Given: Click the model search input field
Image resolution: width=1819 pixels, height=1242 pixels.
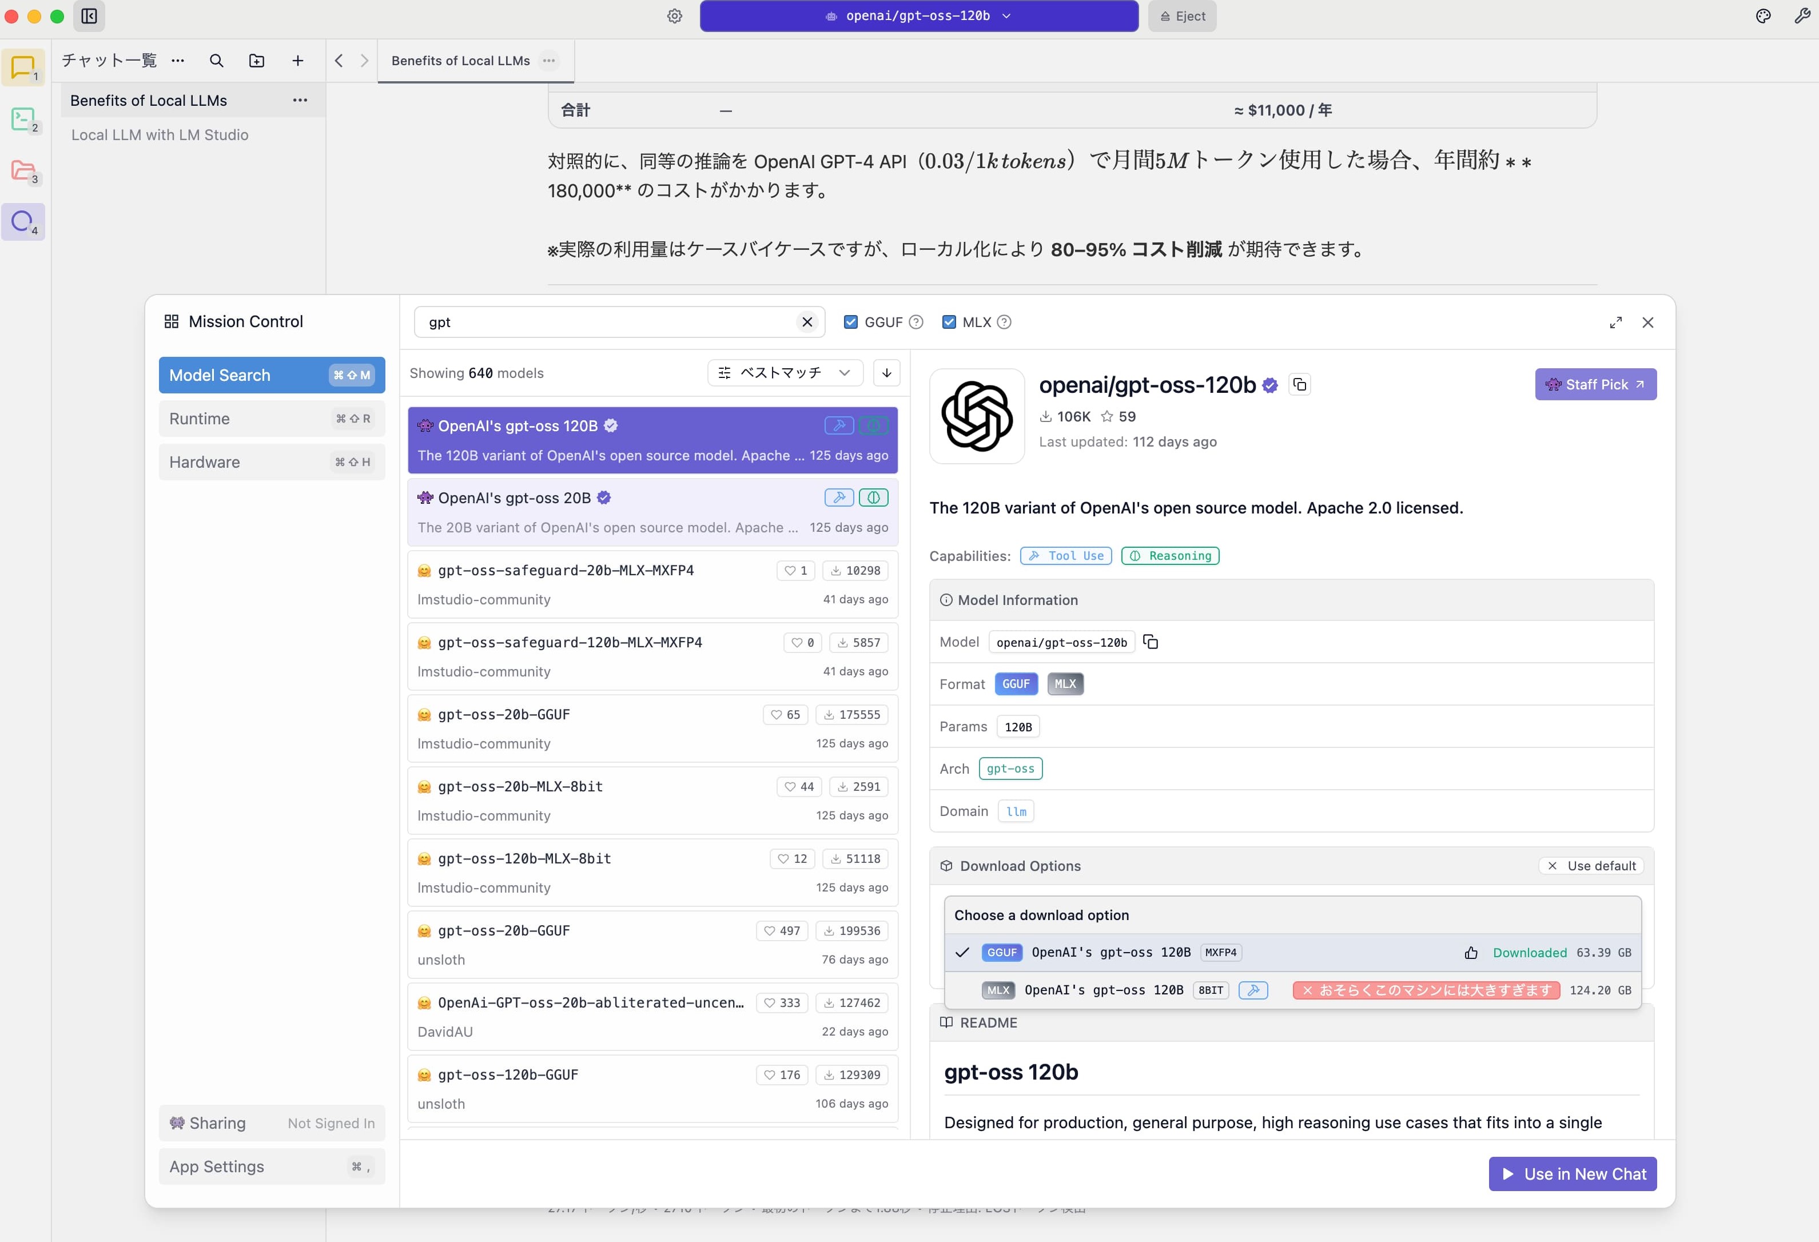Looking at the screenshot, I should click(611, 323).
